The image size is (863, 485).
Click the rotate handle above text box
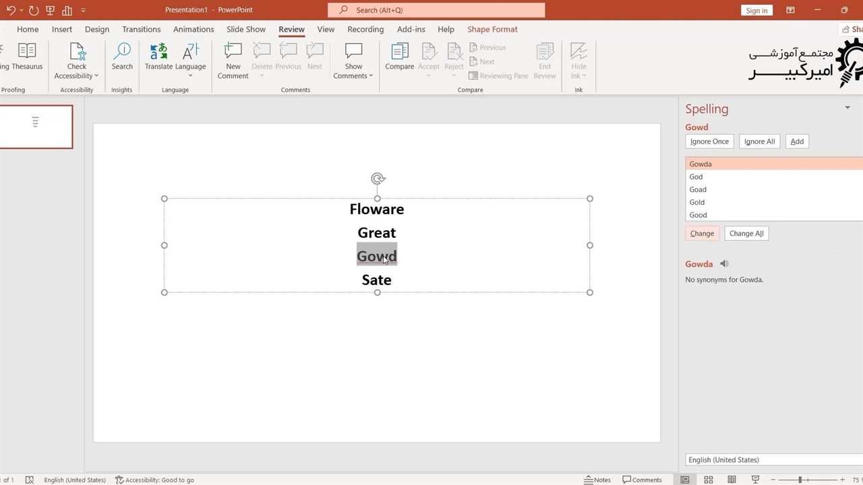tap(378, 179)
